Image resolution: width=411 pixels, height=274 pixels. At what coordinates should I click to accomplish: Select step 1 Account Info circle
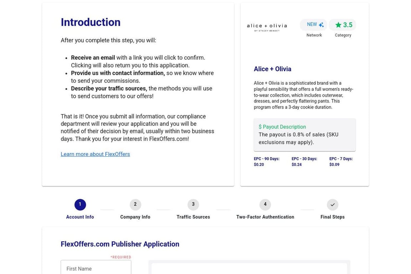pyautogui.click(x=80, y=204)
